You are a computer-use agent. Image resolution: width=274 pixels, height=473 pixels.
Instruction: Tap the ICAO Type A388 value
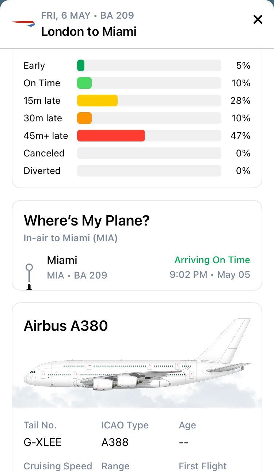(x=115, y=442)
